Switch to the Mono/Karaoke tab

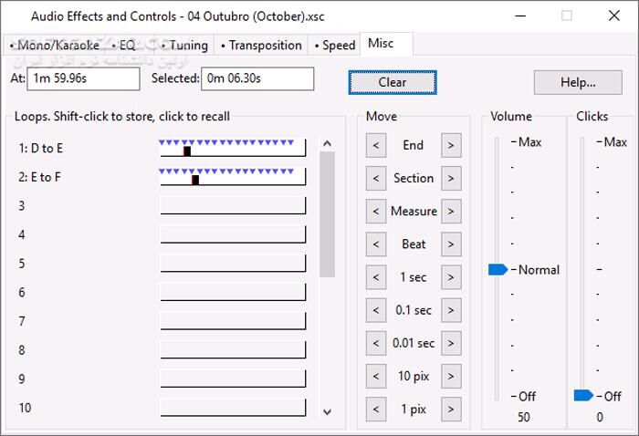point(55,45)
